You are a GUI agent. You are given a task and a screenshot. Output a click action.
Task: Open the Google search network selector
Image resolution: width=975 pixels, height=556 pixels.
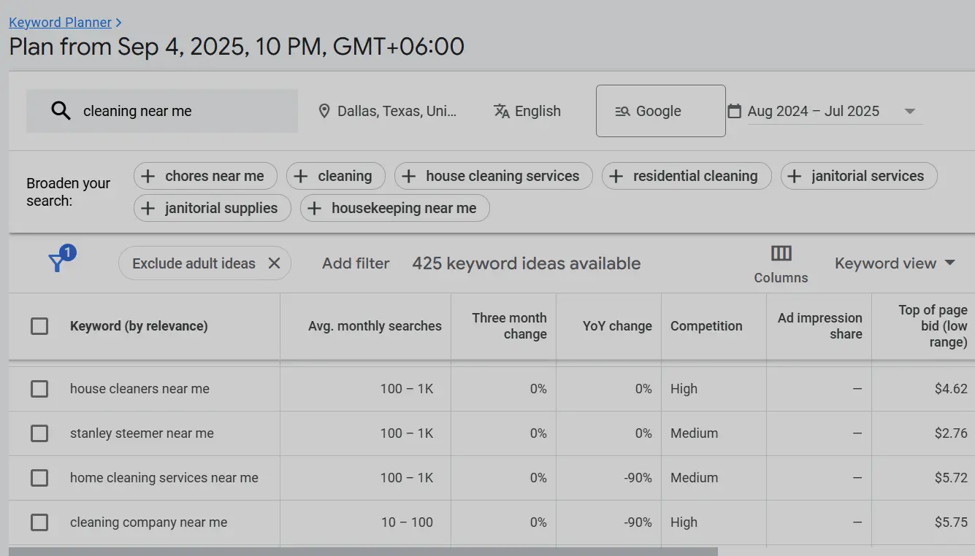[x=661, y=111]
